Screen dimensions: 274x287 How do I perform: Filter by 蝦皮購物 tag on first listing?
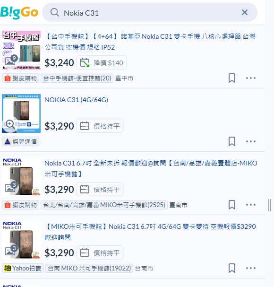[x=20, y=78]
